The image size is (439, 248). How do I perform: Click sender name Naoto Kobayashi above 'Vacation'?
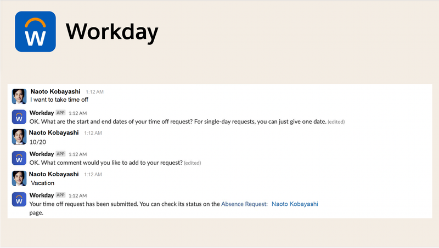click(54, 174)
